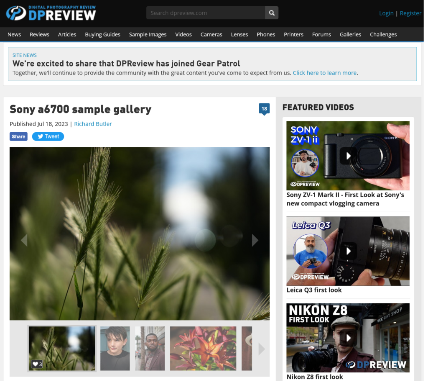Click the DPReview logo
Viewport: 428px width, 385px height.
[x=51, y=13]
